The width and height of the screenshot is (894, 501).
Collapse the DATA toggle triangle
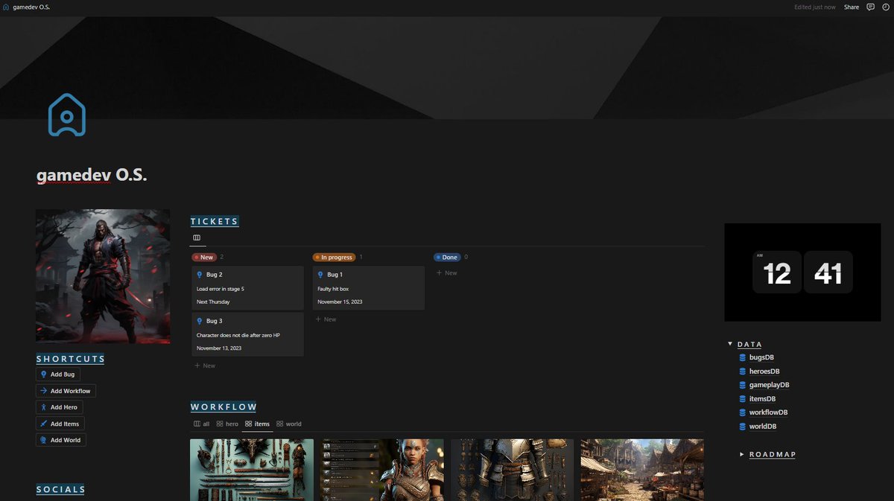click(730, 344)
